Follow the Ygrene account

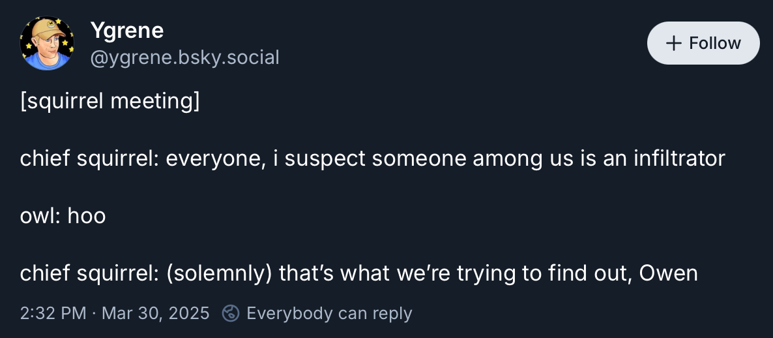click(703, 43)
